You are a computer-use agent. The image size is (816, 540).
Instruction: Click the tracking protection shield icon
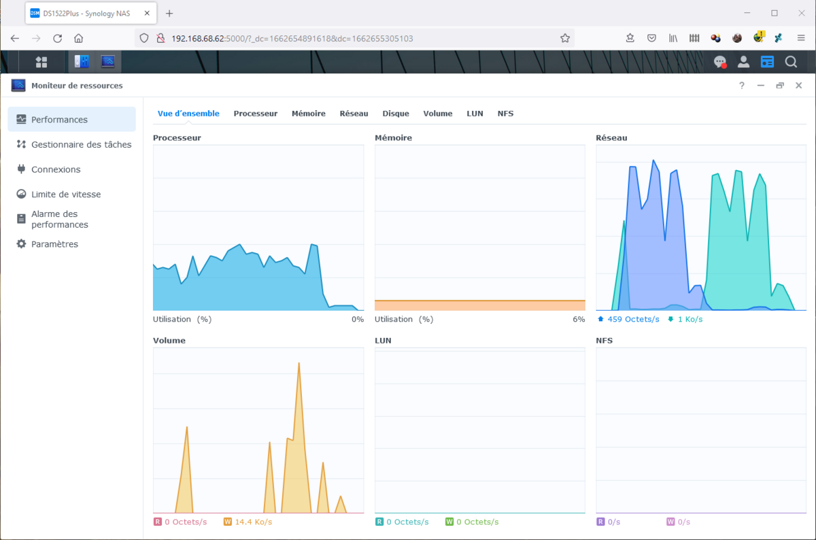tap(143, 38)
